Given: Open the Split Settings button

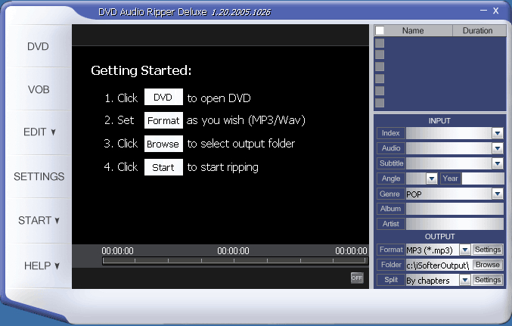Looking at the screenshot, I should pos(488,280).
